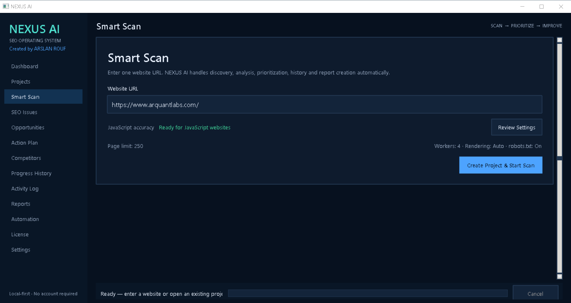Open Opportunities in the sidebar
This screenshot has width=571, height=303.
[43, 128]
